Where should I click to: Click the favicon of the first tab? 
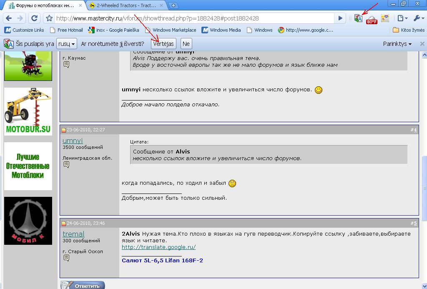point(11,5)
